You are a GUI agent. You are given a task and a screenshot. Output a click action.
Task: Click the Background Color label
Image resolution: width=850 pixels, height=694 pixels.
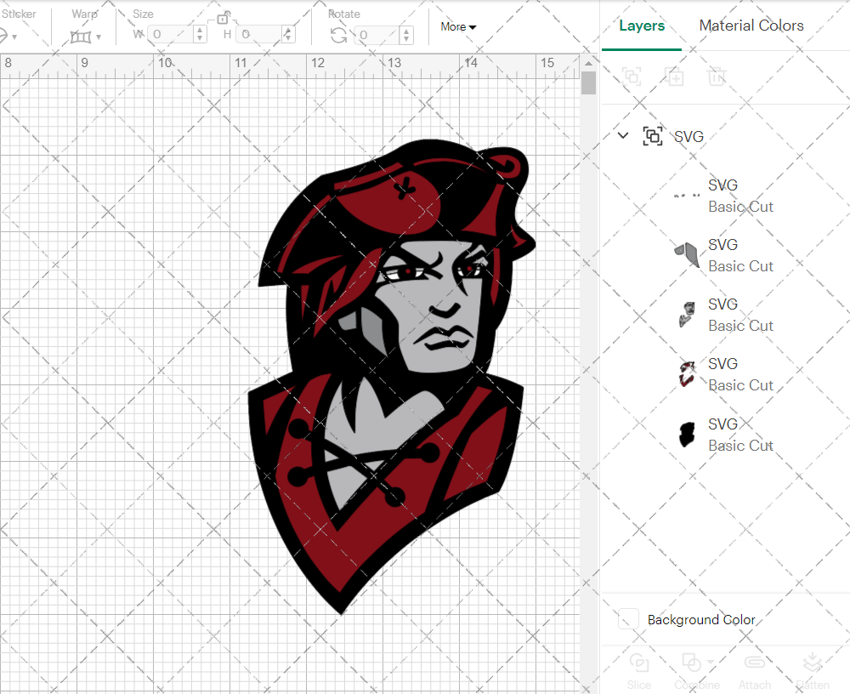coord(701,620)
